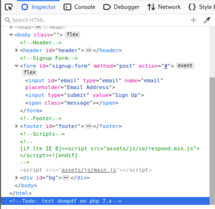Expand the div id bg node
The width and height of the screenshot is (215, 209).
[16, 178]
